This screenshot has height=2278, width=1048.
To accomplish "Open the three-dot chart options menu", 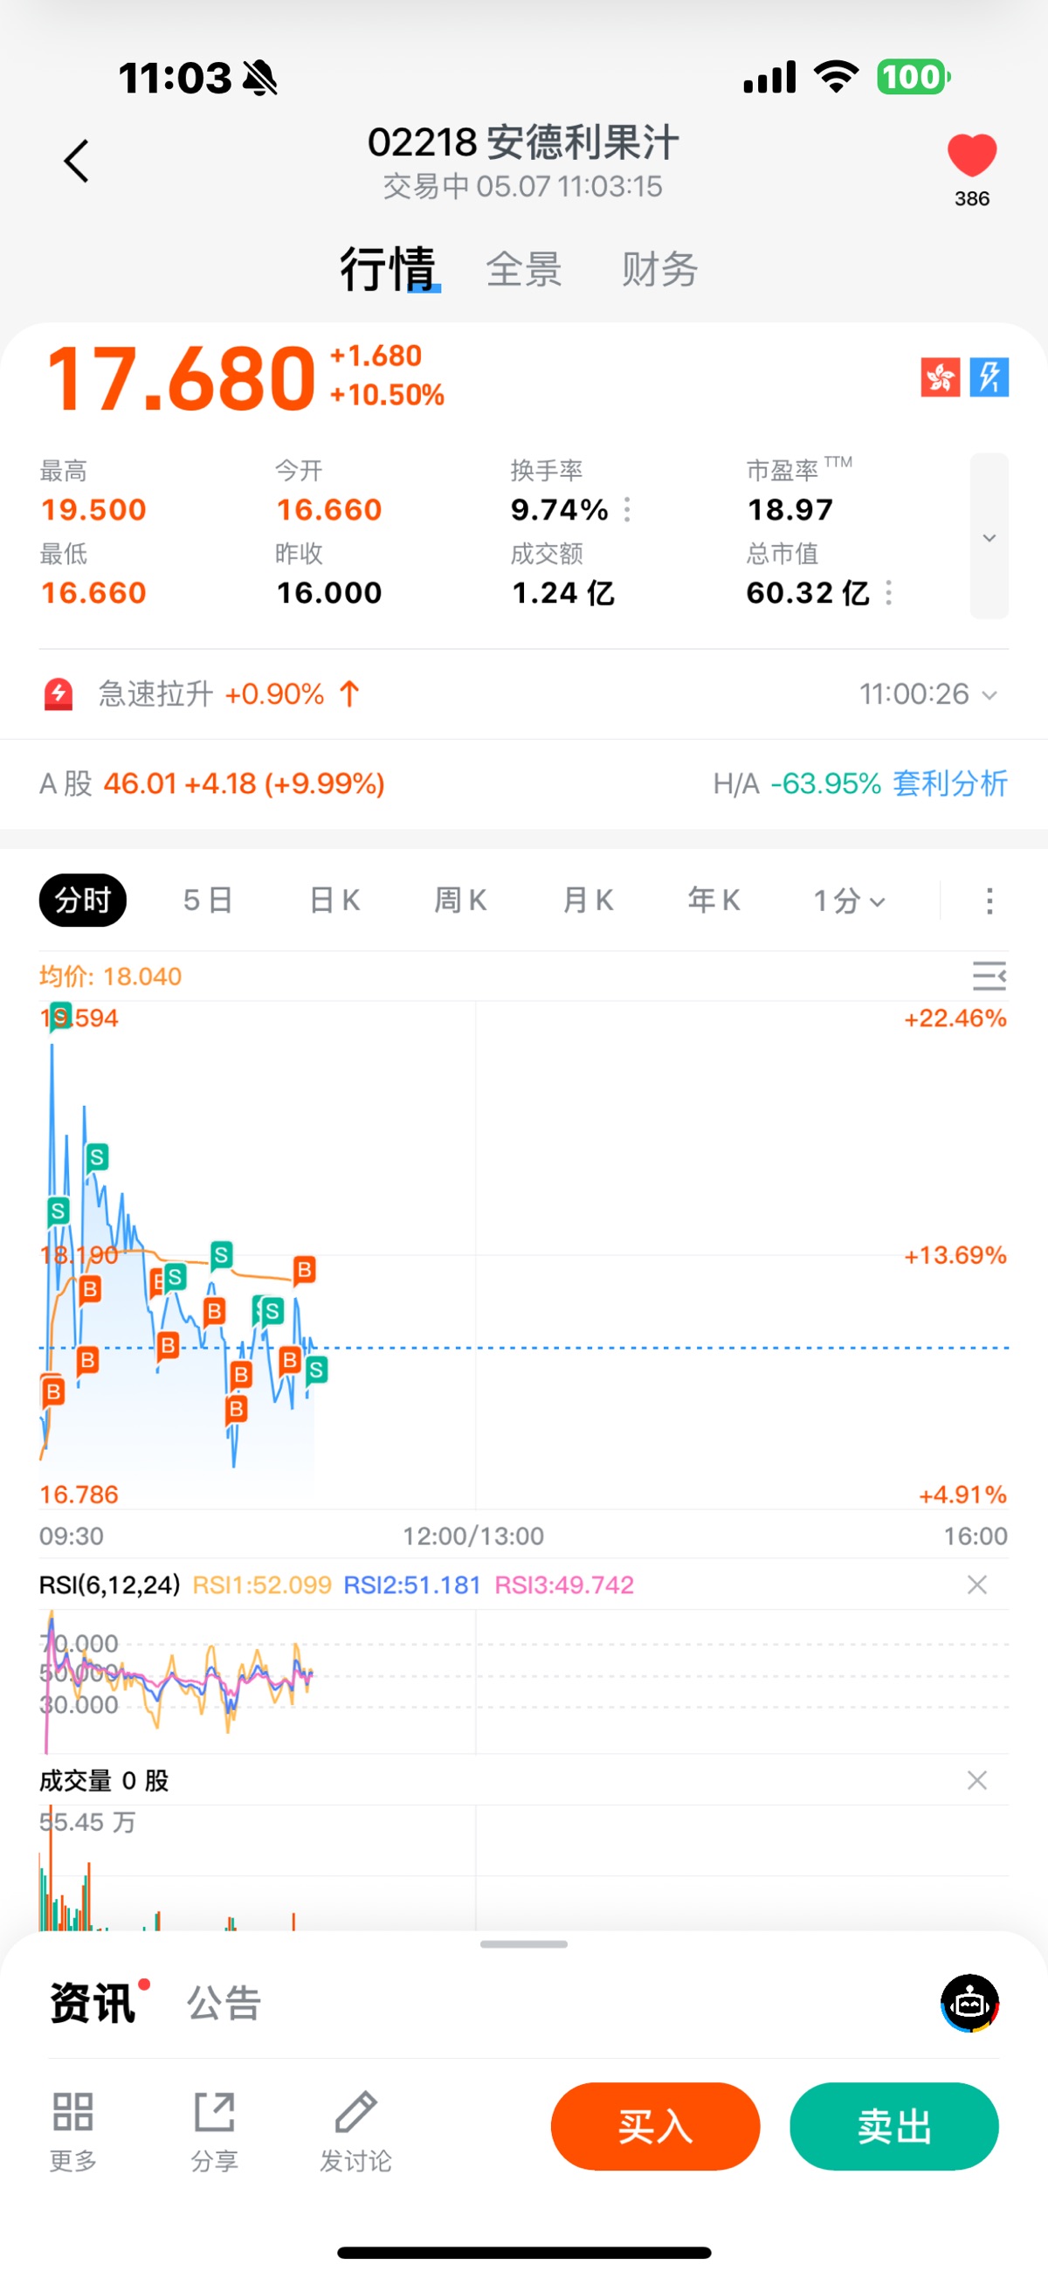I will coord(989,901).
